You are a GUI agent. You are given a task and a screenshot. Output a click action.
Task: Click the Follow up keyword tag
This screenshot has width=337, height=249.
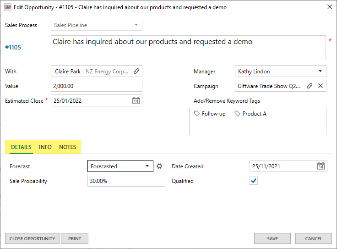210,114
